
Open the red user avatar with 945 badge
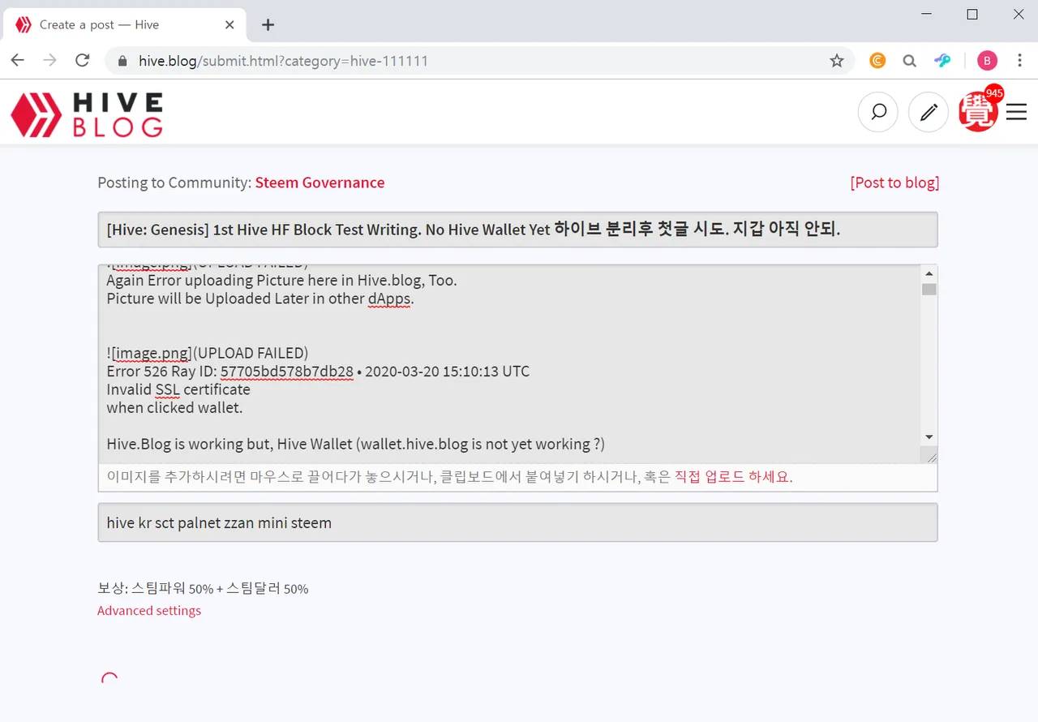(979, 110)
